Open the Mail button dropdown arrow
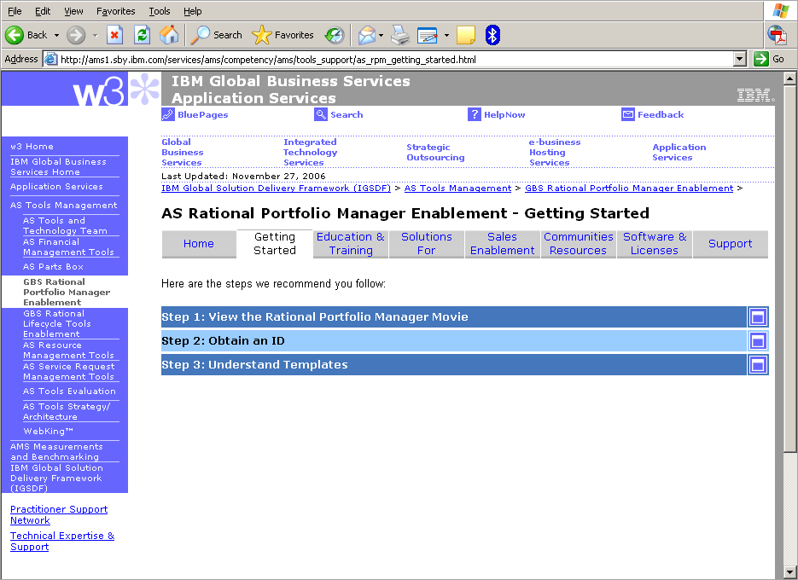Image resolution: width=798 pixels, height=580 pixels. (x=381, y=35)
